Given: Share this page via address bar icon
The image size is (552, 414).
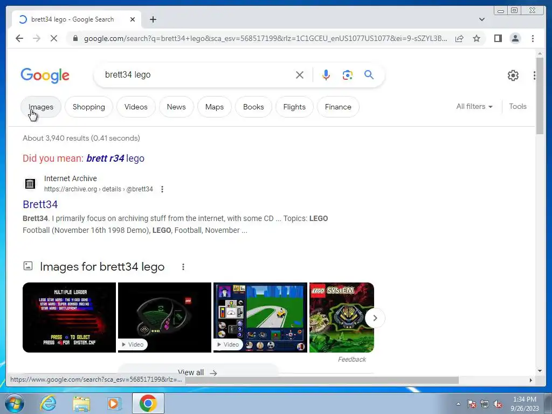Looking at the screenshot, I should tap(459, 38).
